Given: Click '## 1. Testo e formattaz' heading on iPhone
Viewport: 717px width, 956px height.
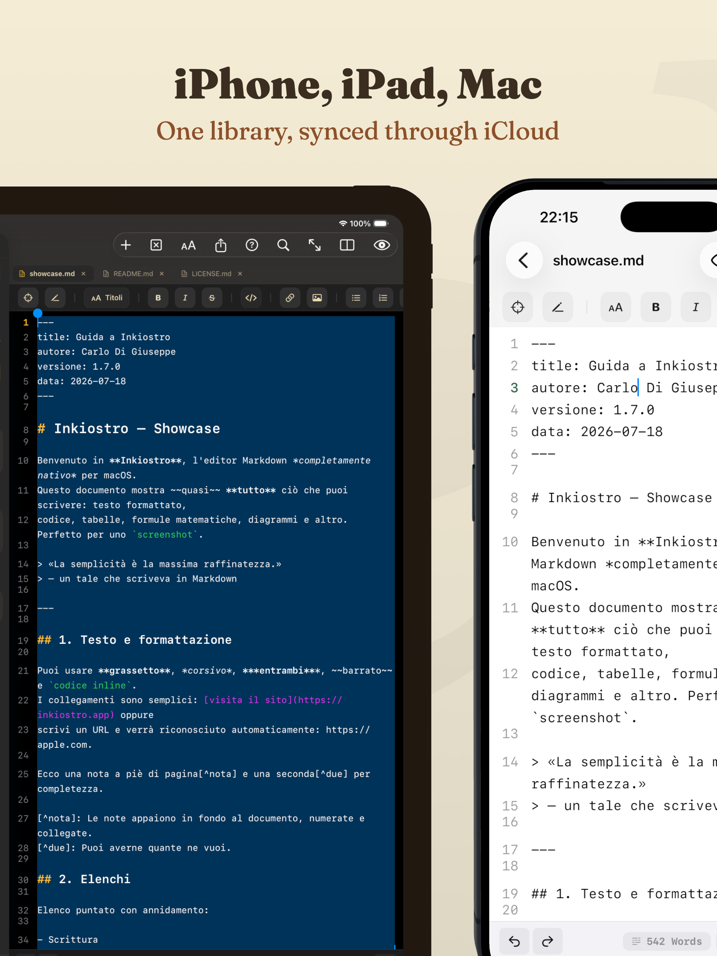Looking at the screenshot, I should pyautogui.click(x=624, y=893).
